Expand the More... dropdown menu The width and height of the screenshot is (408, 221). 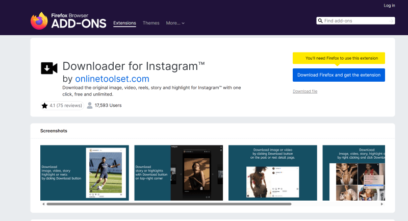point(175,23)
